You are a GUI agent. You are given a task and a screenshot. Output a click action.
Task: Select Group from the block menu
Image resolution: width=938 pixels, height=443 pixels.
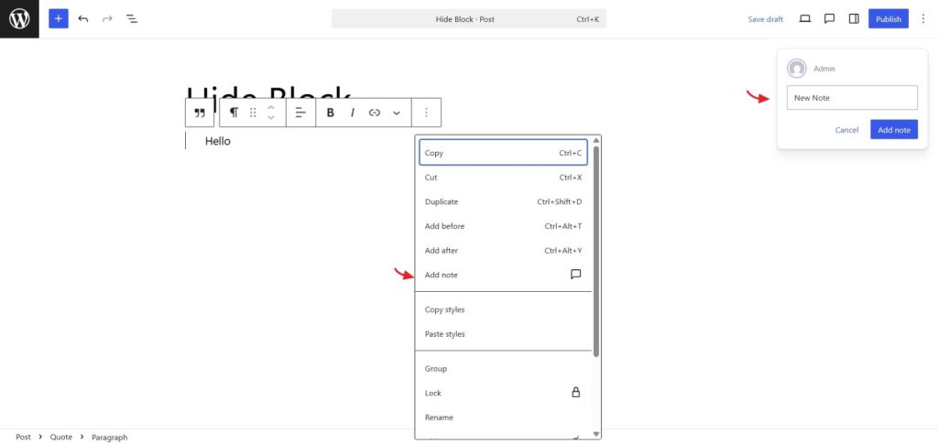pos(503,369)
